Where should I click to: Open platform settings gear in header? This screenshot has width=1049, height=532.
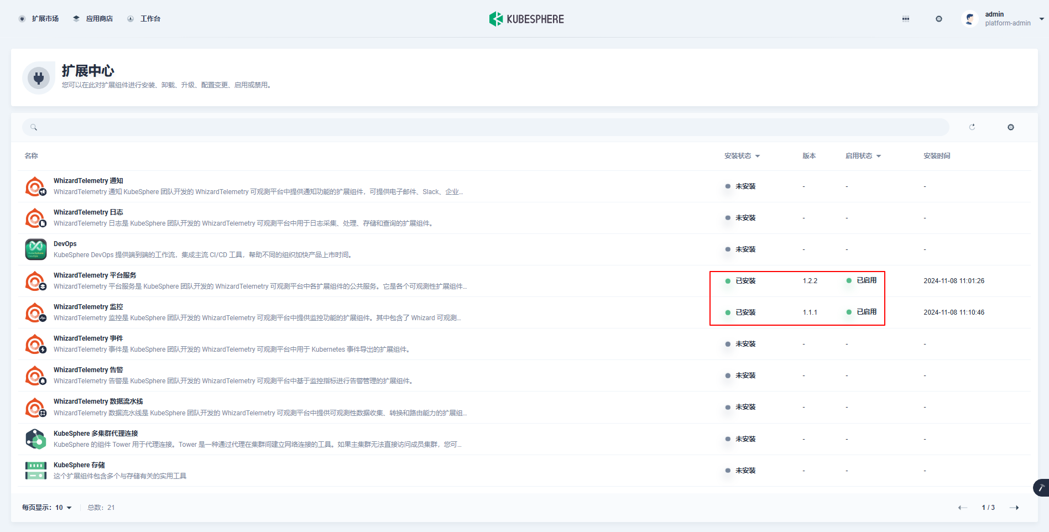click(939, 19)
